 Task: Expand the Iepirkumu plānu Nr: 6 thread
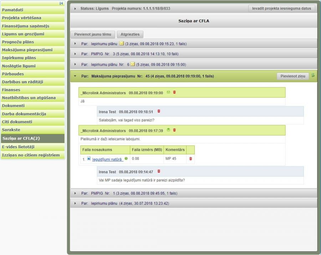click(x=75, y=64)
